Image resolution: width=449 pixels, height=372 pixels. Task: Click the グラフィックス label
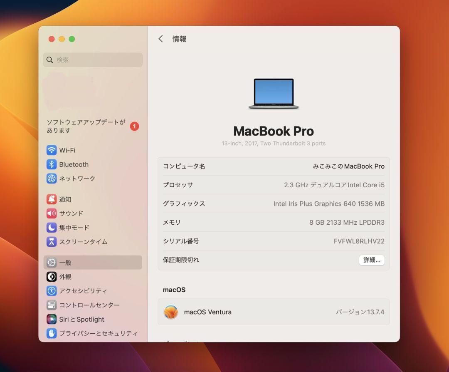184,204
